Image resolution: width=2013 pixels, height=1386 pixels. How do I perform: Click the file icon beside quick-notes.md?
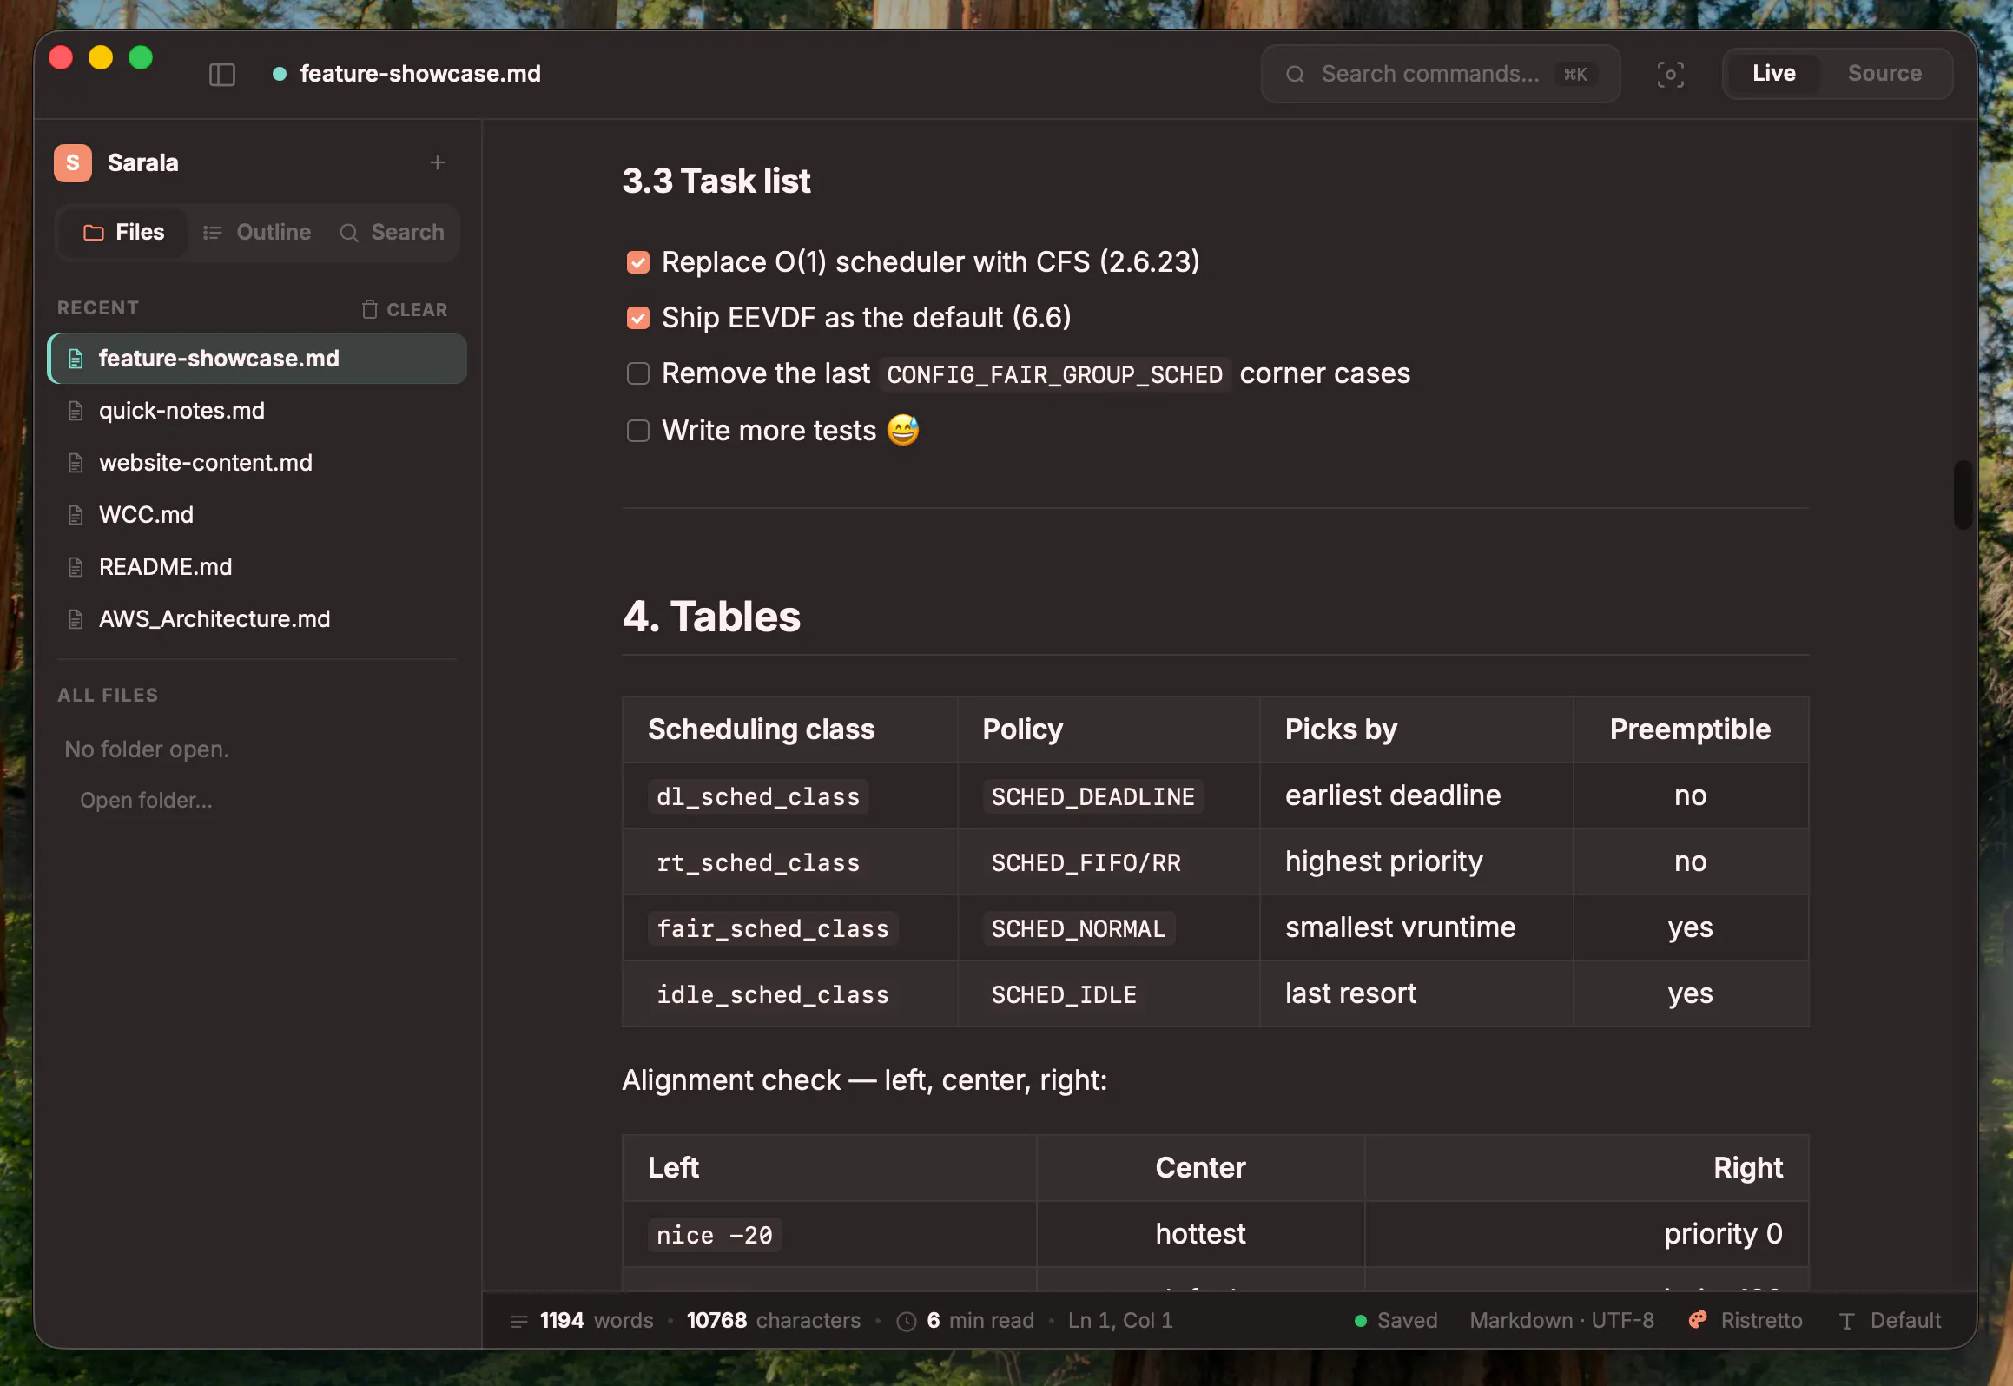tap(76, 411)
